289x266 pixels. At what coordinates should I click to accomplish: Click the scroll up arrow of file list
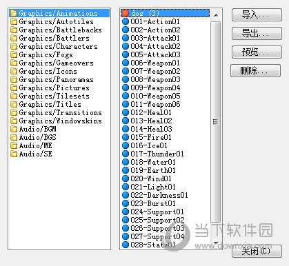point(216,15)
